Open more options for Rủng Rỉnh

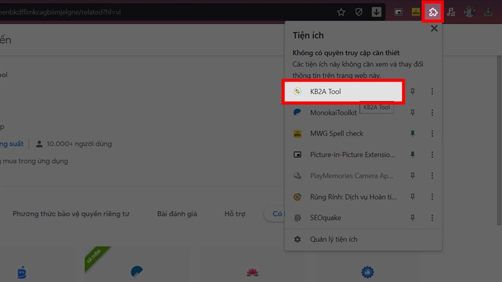point(432,197)
